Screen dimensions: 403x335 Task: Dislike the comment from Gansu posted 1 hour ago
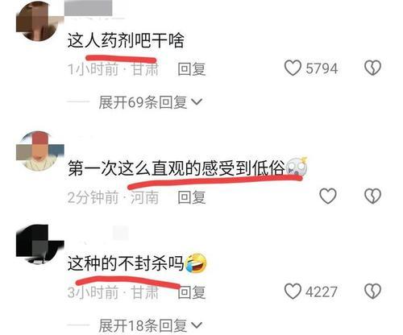pyautogui.click(x=372, y=68)
